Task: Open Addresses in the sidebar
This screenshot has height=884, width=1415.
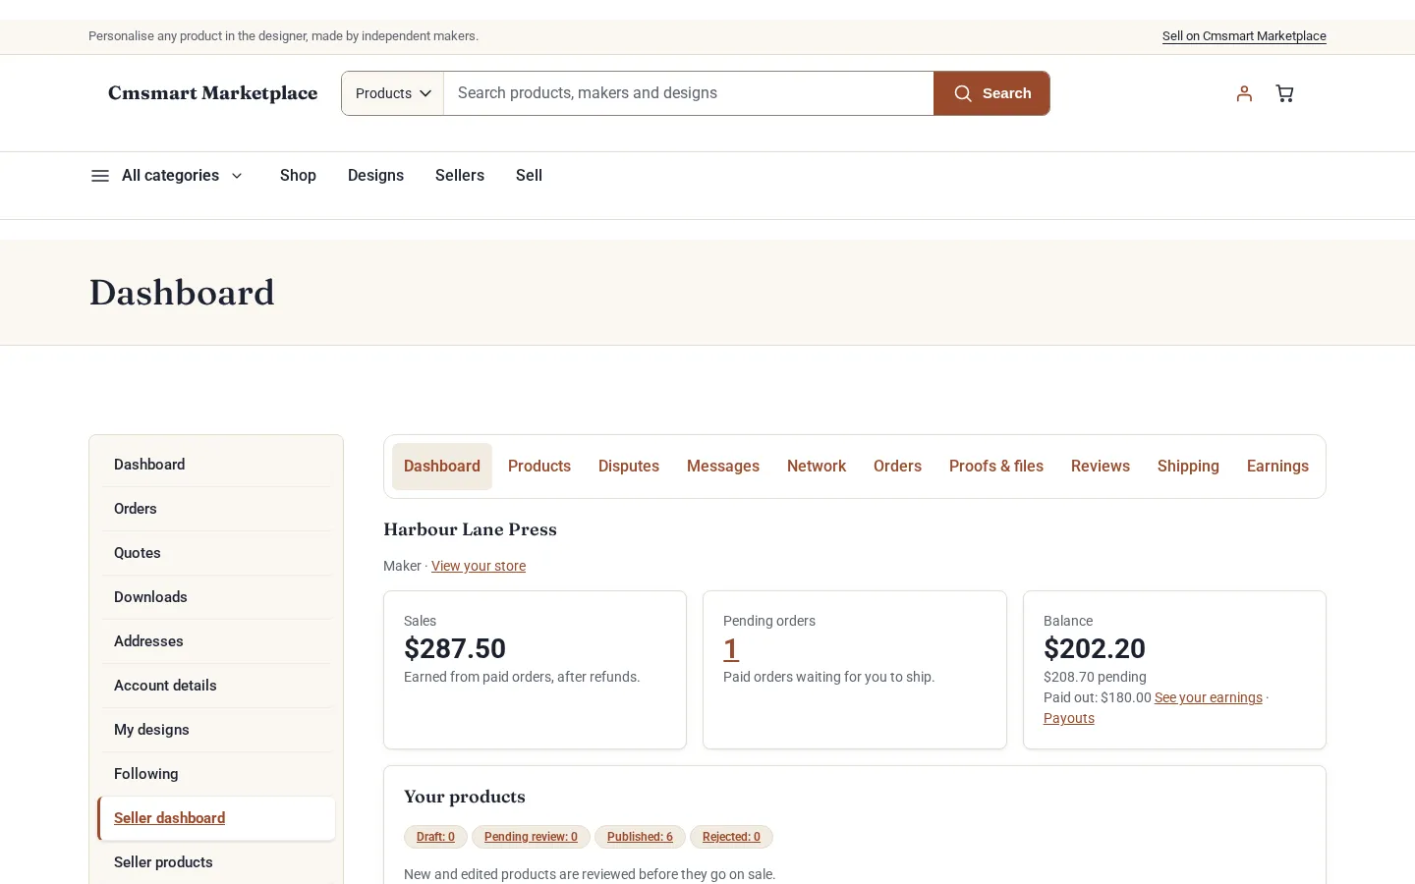Action: pyautogui.click(x=216, y=641)
